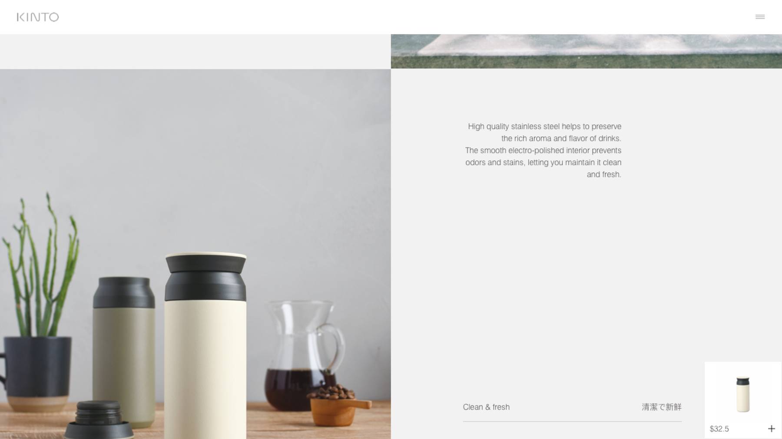Click the black tumbler lid on table

[x=99, y=420]
